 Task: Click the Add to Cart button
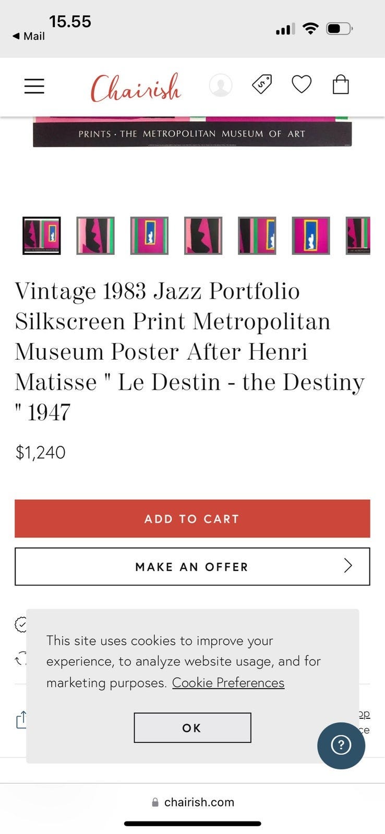tap(192, 519)
